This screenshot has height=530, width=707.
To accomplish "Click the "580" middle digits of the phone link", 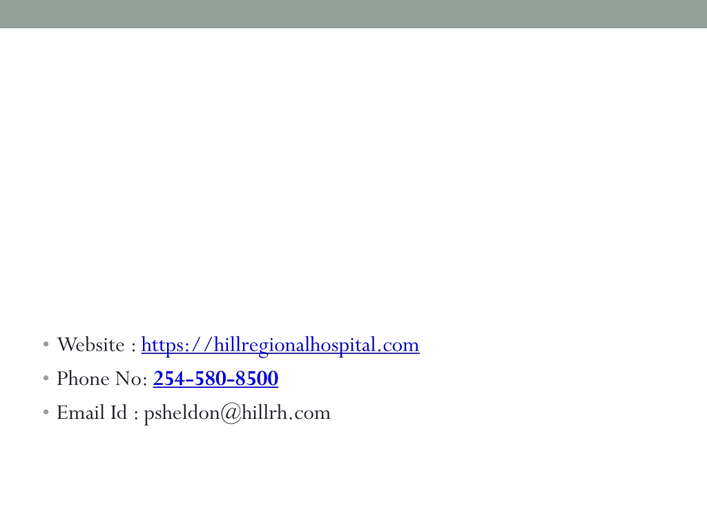I will (211, 379).
